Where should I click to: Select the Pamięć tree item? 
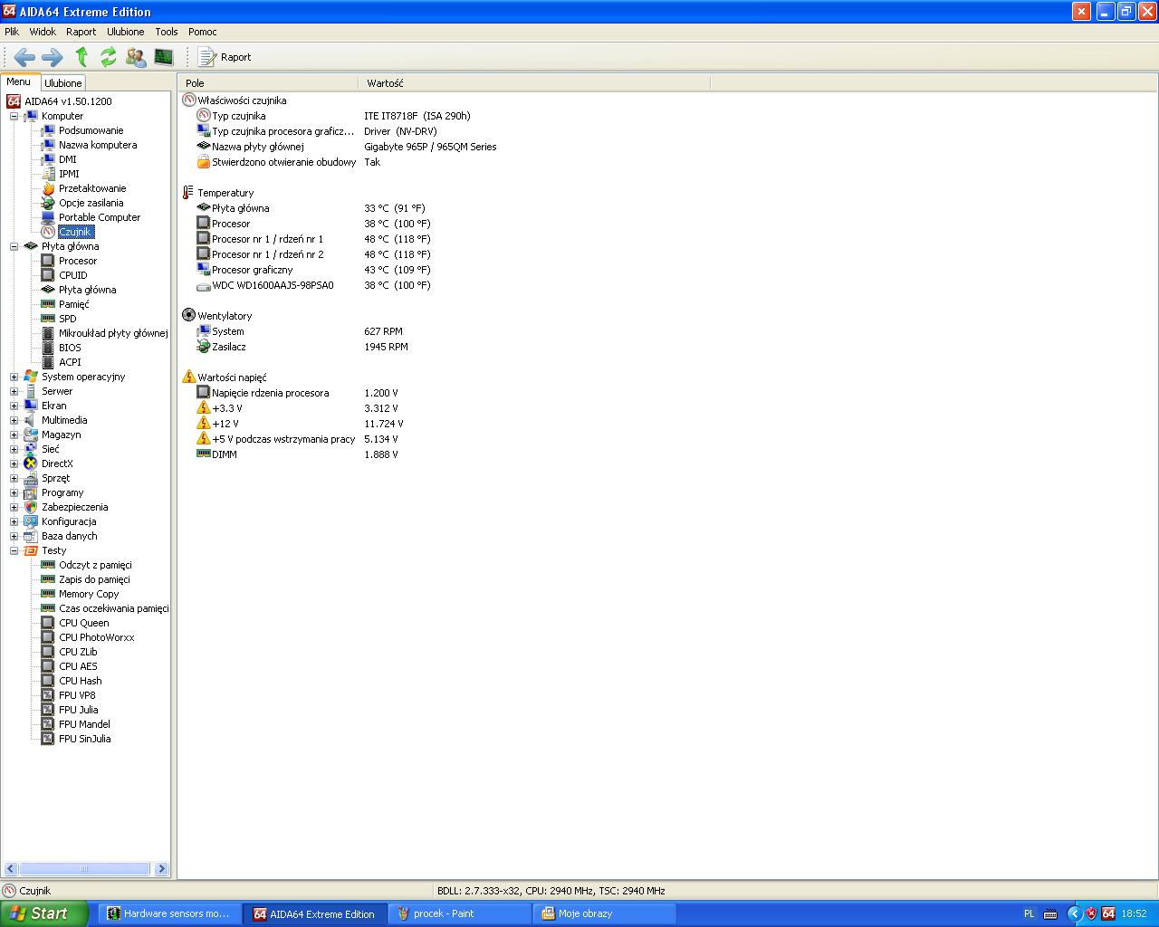74,304
